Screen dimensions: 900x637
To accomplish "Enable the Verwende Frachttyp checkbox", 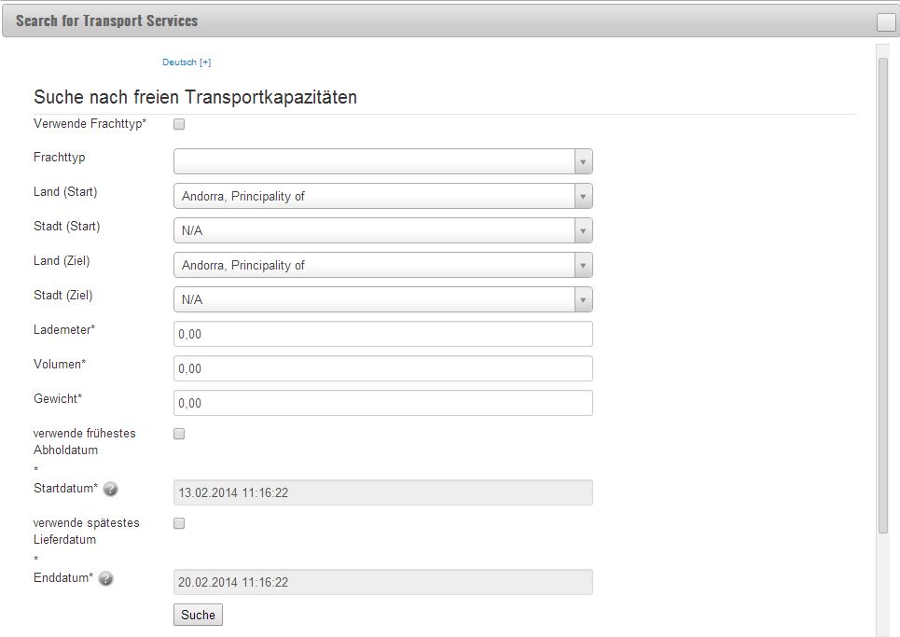I will pyautogui.click(x=179, y=124).
